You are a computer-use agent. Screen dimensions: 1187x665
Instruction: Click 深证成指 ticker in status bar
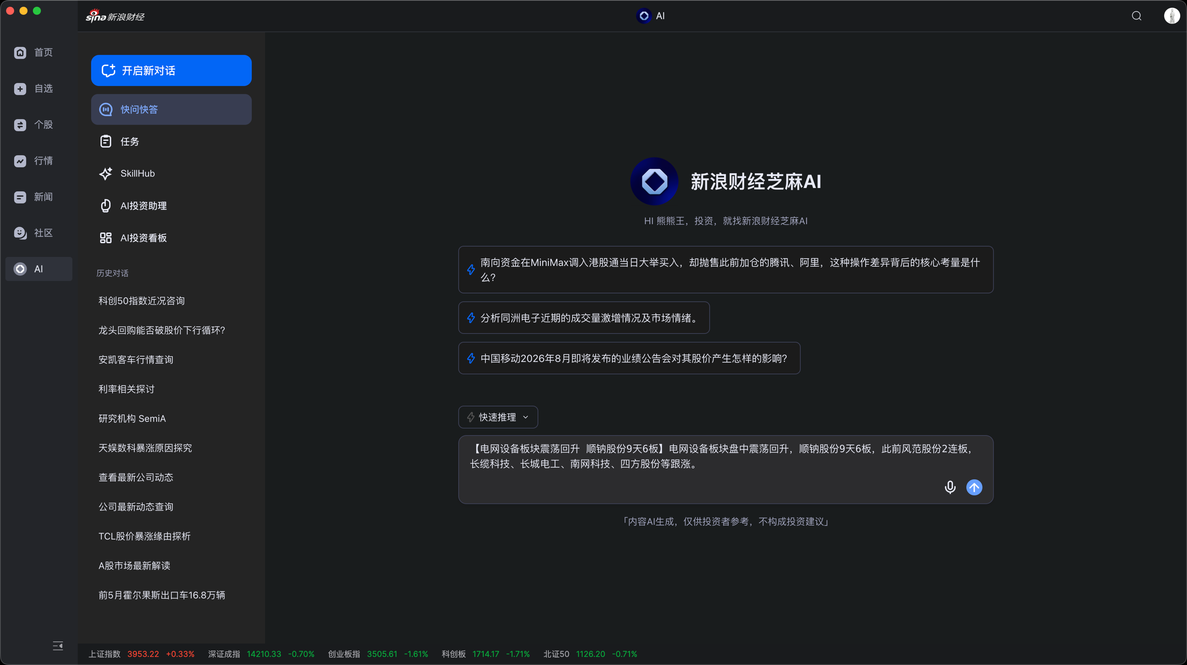pyautogui.click(x=261, y=654)
